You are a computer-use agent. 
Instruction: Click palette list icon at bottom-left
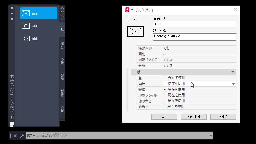12,124
